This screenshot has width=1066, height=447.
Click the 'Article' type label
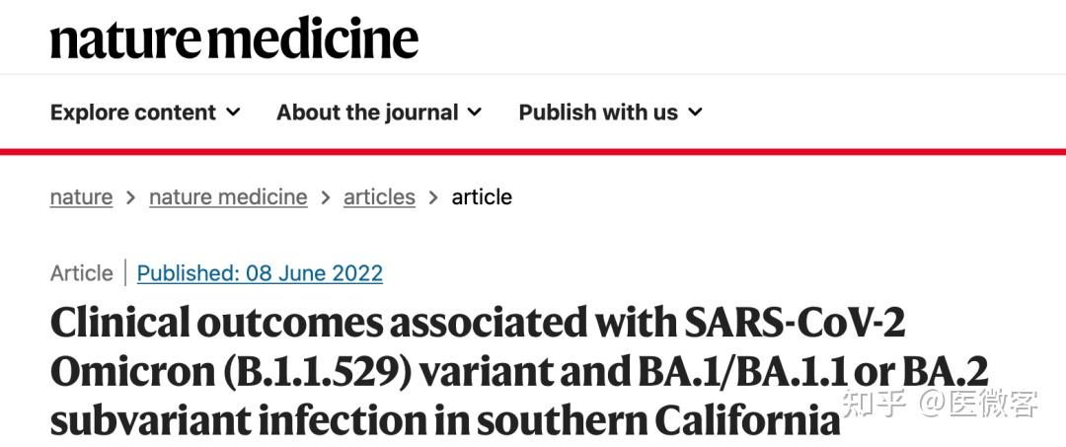pos(81,273)
